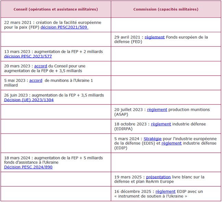The width and height of the screenshot is (222, 202).
Task: Click the accord link dated 5 mai 2023
Action: 36,80
